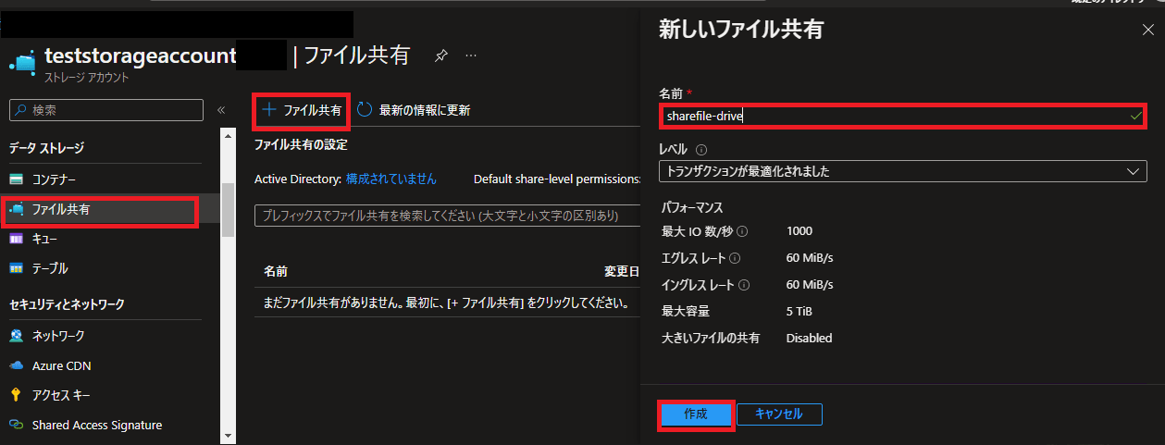Click the まだファイル共有がありません message

(447, 303)
